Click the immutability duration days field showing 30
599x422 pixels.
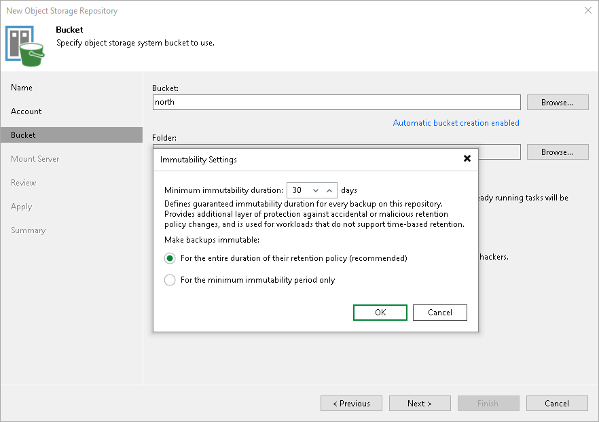pos(299,190)
